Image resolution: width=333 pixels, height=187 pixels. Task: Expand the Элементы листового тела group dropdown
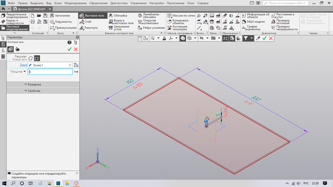click(x=161, y=33)
